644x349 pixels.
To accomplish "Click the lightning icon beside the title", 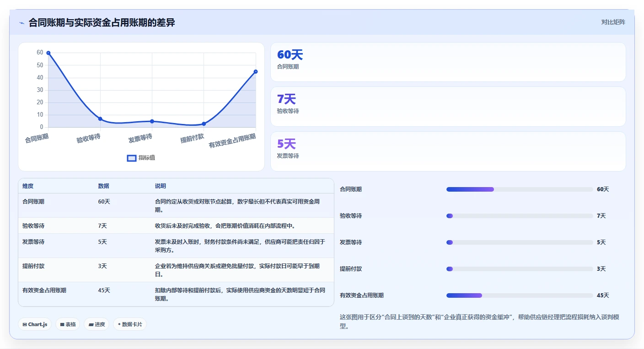I will pyautogui.click(x=21, y=23).
